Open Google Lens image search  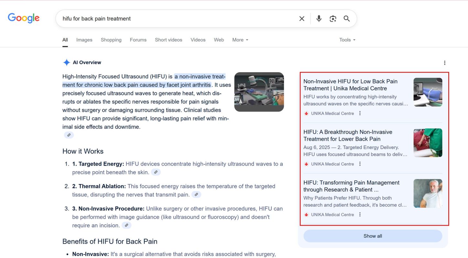[x=333, y=18]
